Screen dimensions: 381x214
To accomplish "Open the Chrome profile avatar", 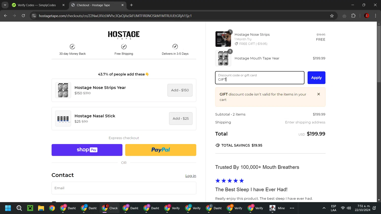I will (367, 16).
